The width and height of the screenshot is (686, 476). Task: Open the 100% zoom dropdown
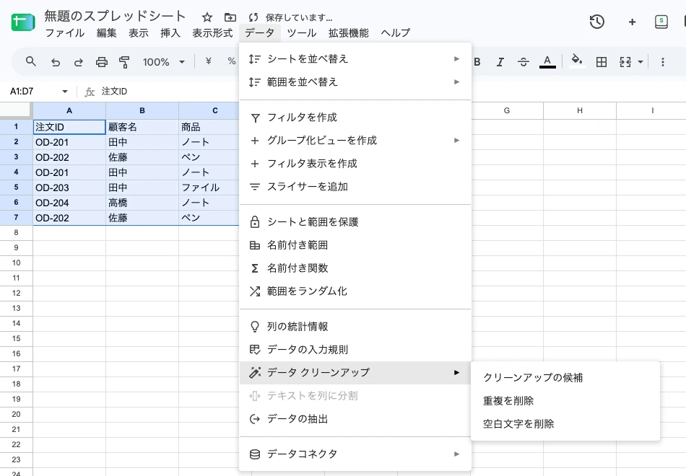(164, 62)
